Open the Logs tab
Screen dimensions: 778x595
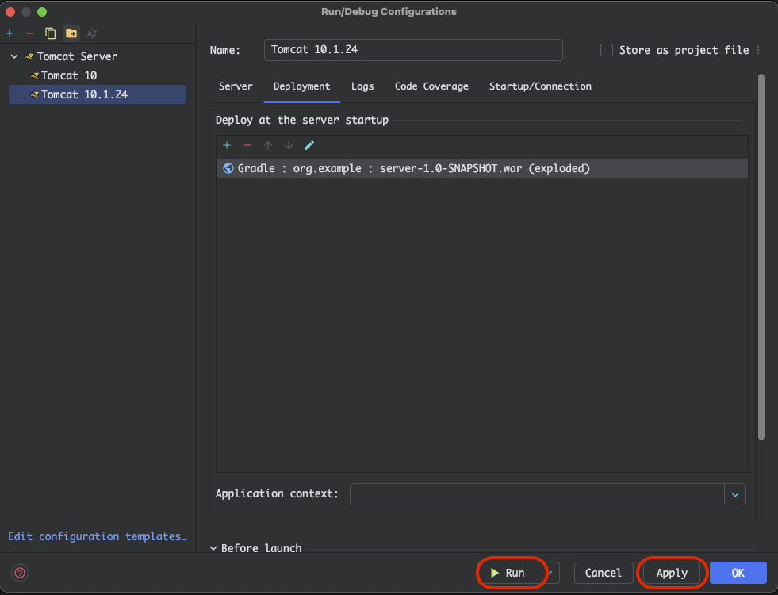pyautogui.click(x=362, y=86)
